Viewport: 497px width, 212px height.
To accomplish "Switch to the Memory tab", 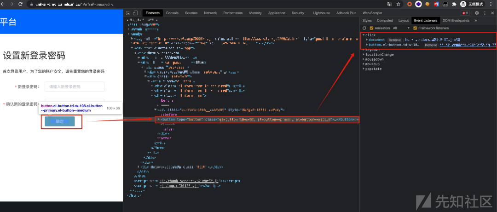I will coord(255,13).
